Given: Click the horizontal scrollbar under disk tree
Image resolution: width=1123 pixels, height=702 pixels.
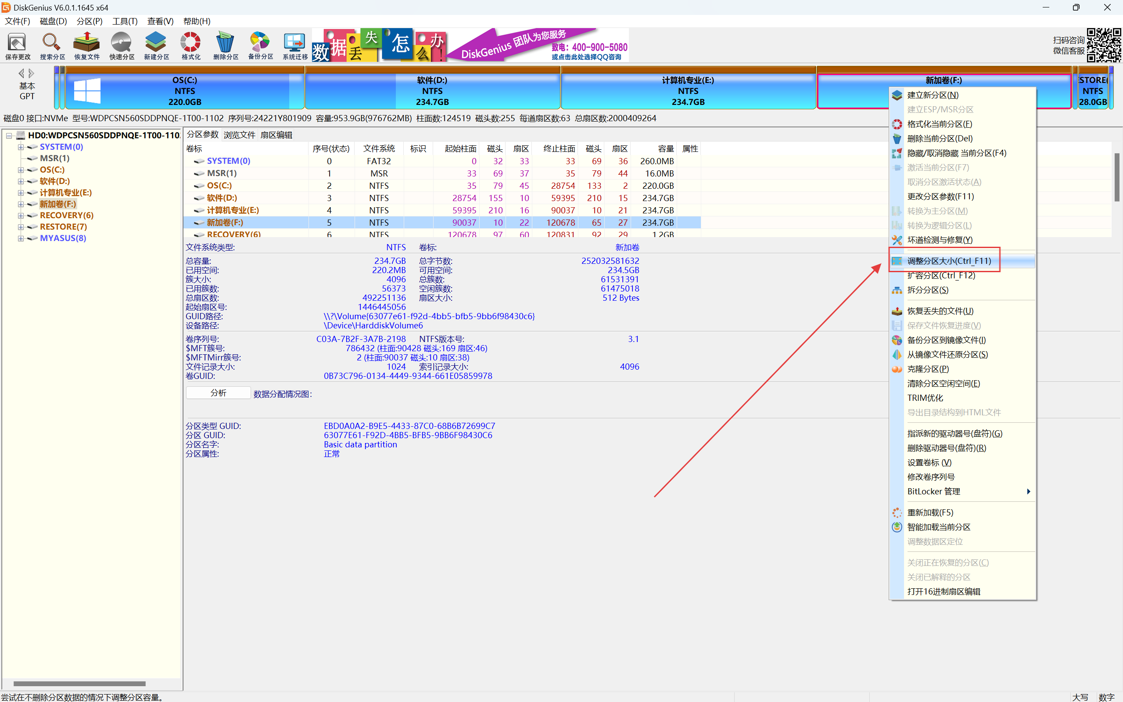Looking at the screenshot, I should tap(79, 684).
